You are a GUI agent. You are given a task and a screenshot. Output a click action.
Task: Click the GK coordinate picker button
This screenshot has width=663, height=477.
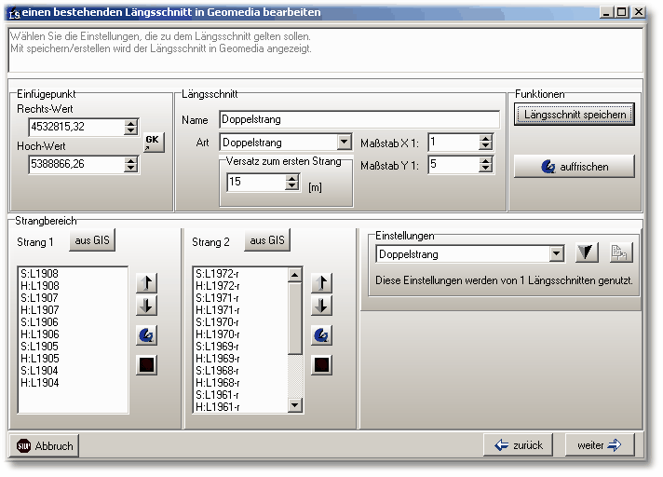click(154, 143)
